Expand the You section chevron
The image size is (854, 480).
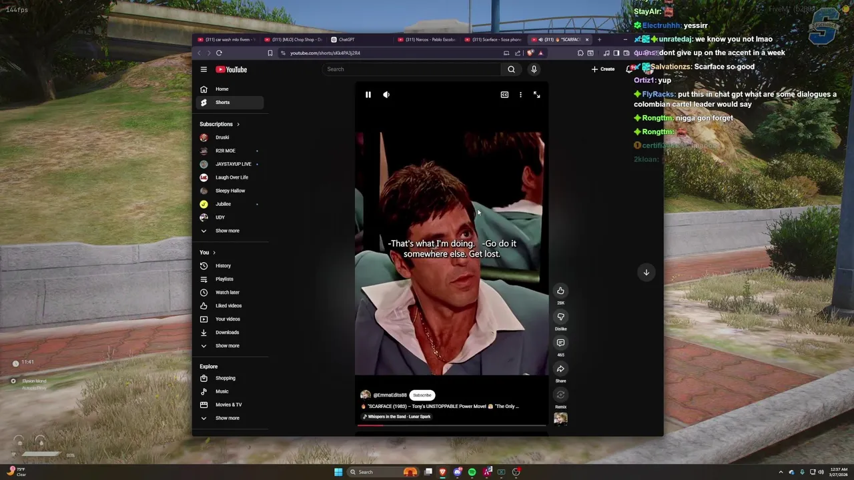click(x=214, y=253)
